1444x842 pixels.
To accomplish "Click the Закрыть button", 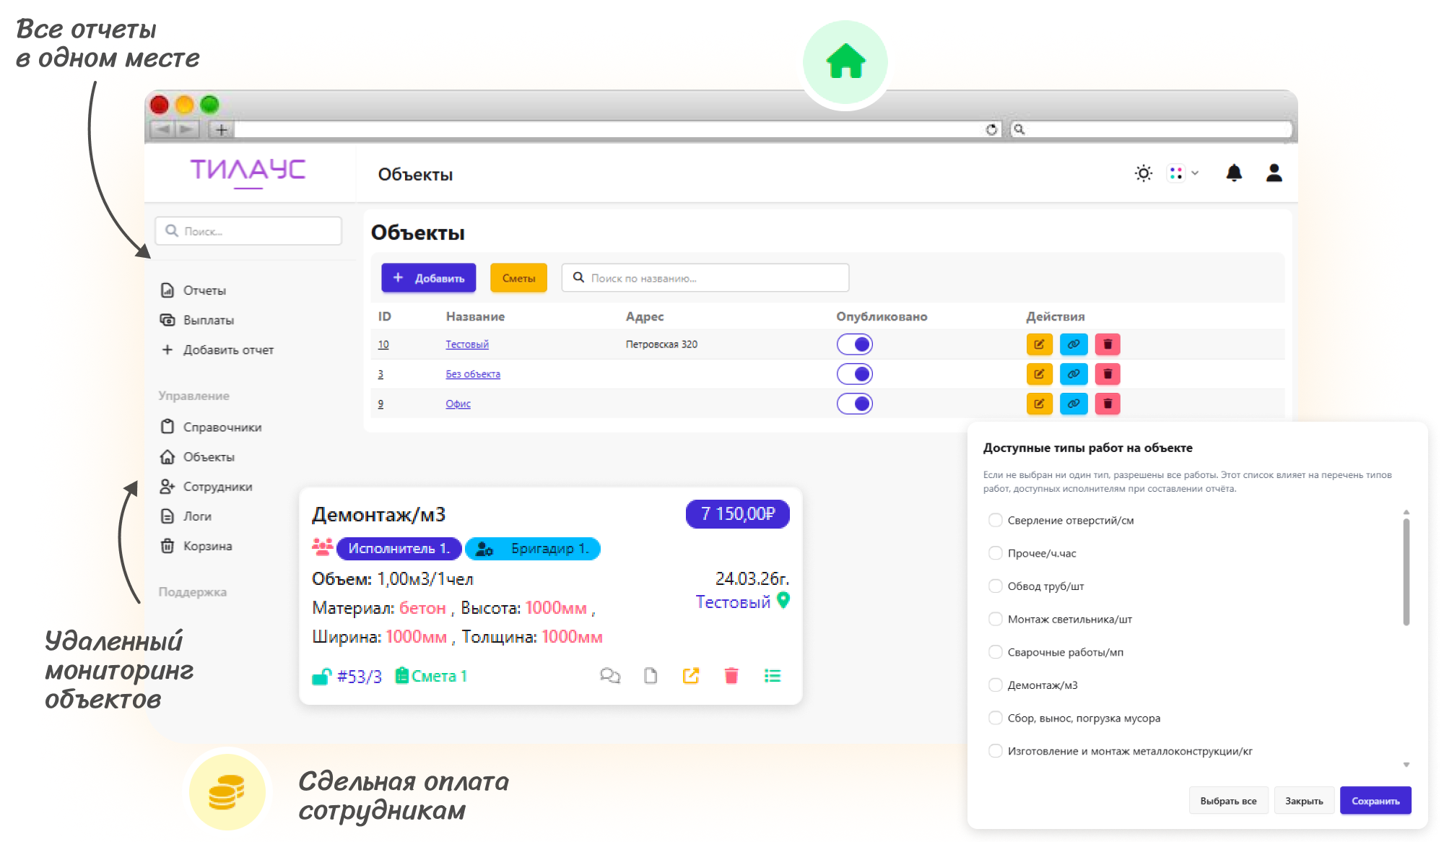I will pos(1304,801).
